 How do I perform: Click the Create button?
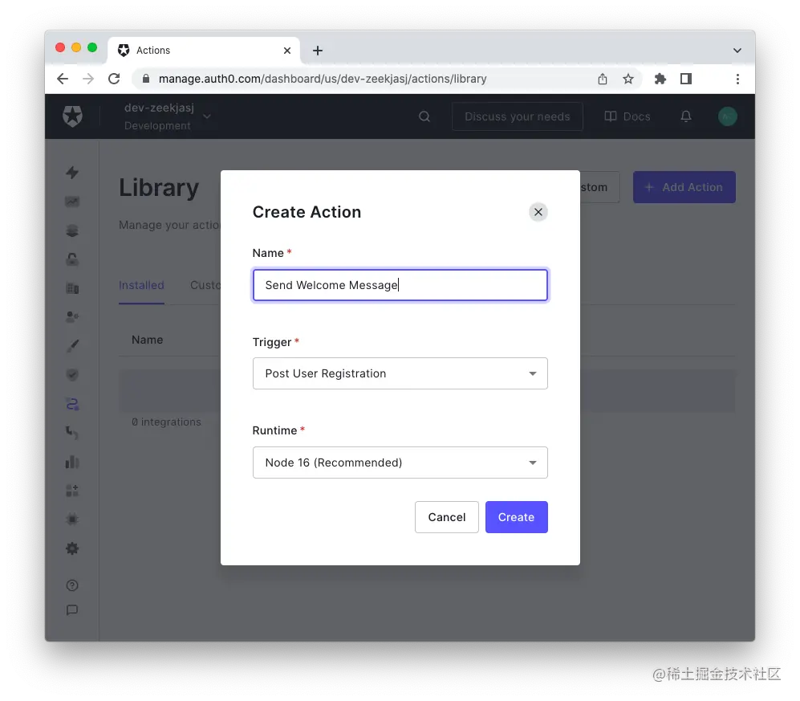pos(516,517)
